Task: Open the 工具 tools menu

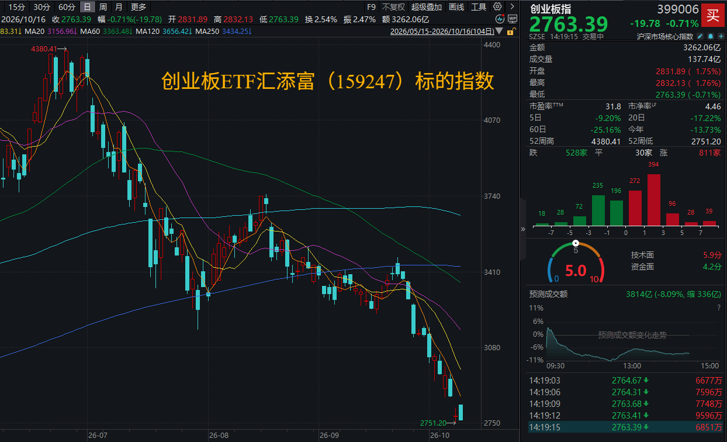Action: pos(479,7)
